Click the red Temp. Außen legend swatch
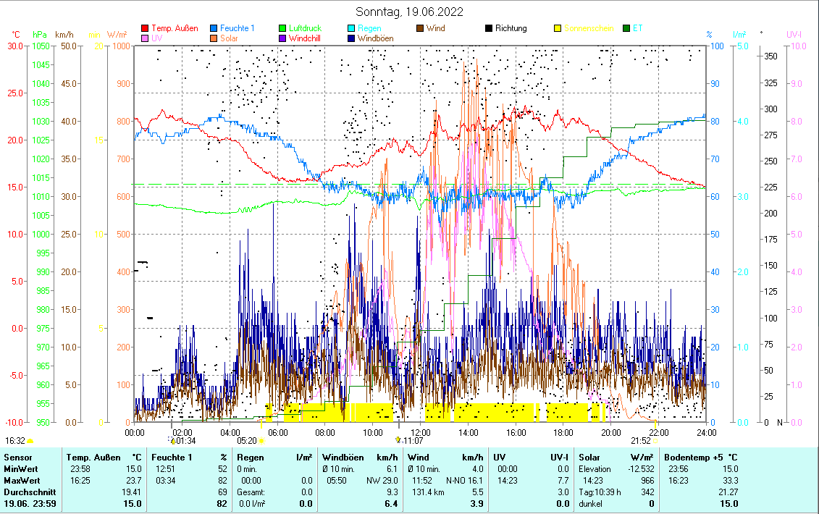This screenshot has width=819, height=514. [145, 29]
